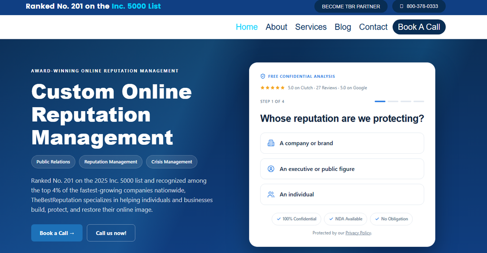Click the phone icon next to 800-378-0333
This screenshot has height=253, width=487.
pos(401,6)
